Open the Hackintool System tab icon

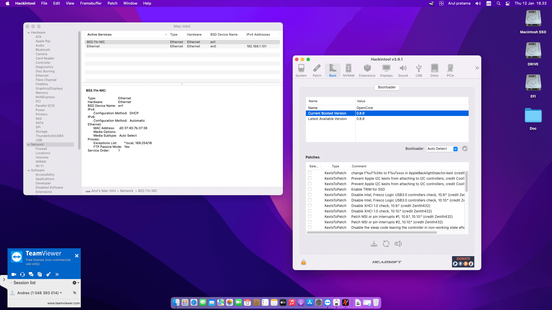[x=301, y=70]
